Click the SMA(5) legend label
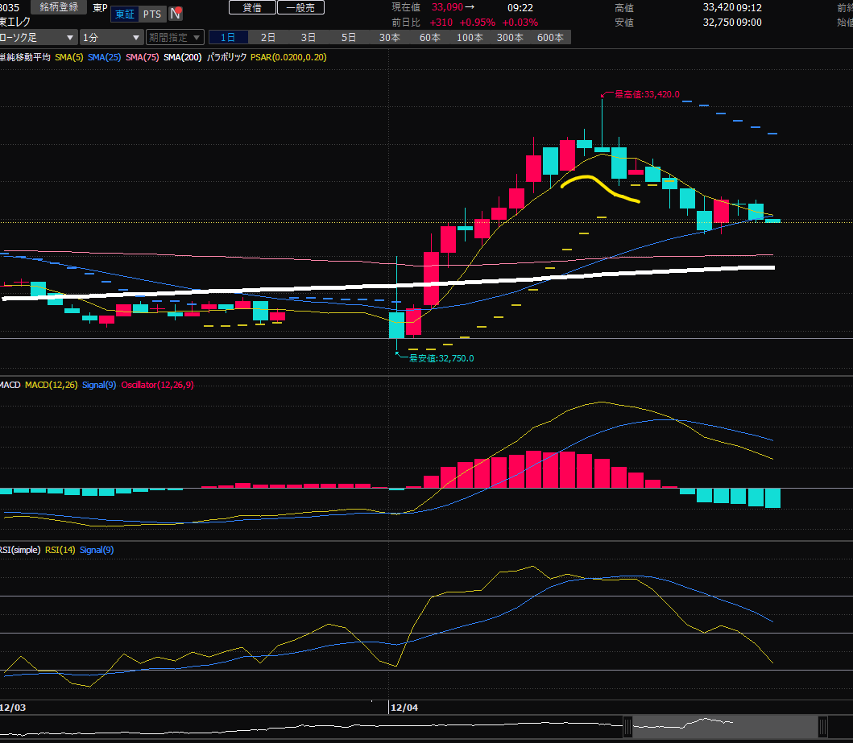This screenshot has width=853, height=743. pos(69,57)
